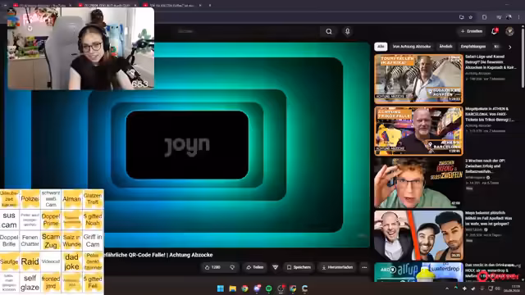
Task: Dislike the video with thumbs down
Action: (232, 267)
